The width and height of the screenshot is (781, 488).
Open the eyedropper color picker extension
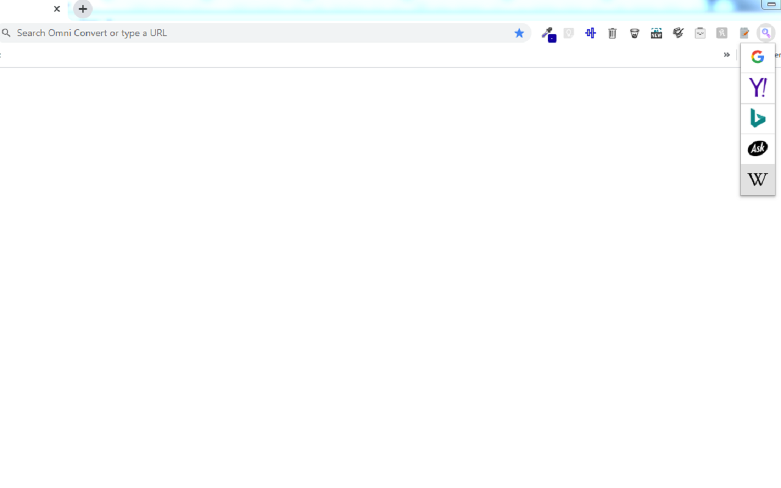point(548,33)
